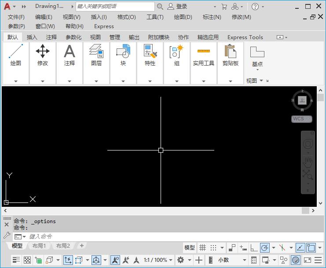326x268 pixels.
Task: Toggle lineweight display icon
Action: [x=16, y=260]
